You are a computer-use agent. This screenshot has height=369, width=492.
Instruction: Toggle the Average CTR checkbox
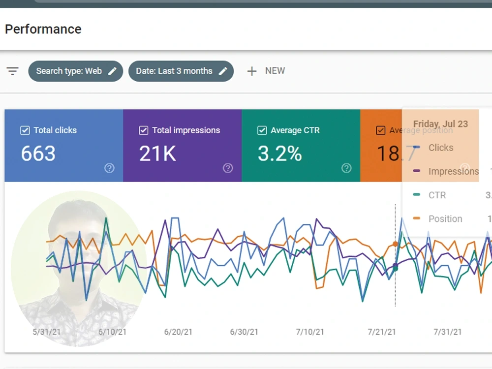[x=262, y=130]
